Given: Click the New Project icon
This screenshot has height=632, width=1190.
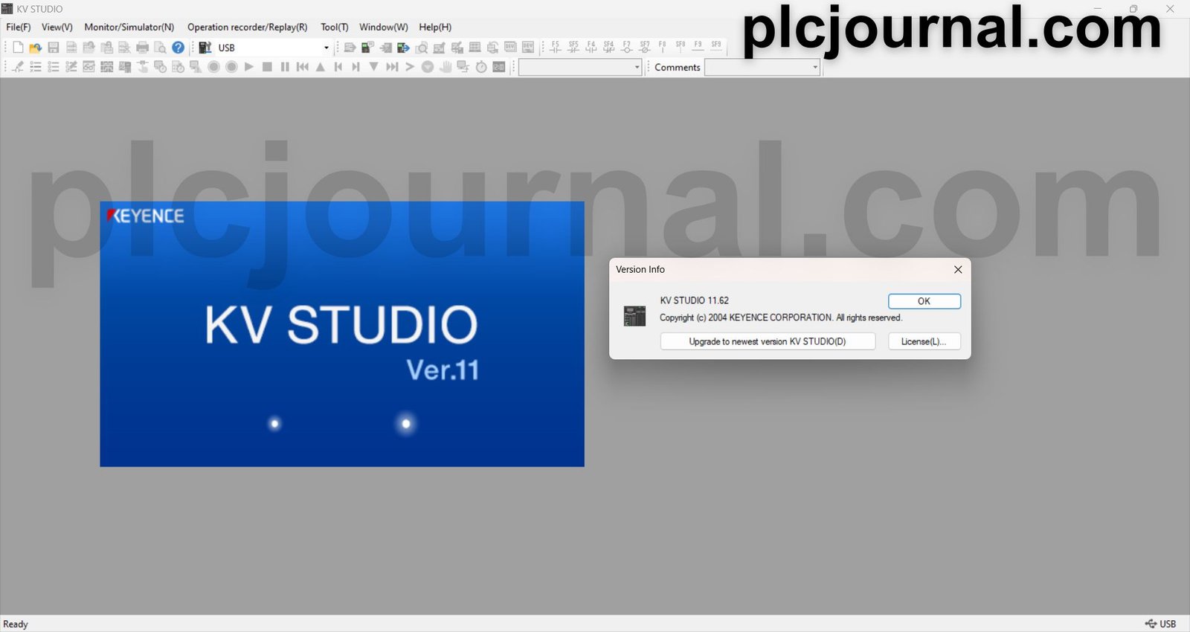Looking at the screenshot, I should [x=18, y=48].
